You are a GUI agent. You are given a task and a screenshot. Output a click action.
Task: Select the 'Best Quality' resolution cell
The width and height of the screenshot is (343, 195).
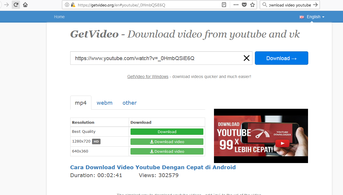100,132
